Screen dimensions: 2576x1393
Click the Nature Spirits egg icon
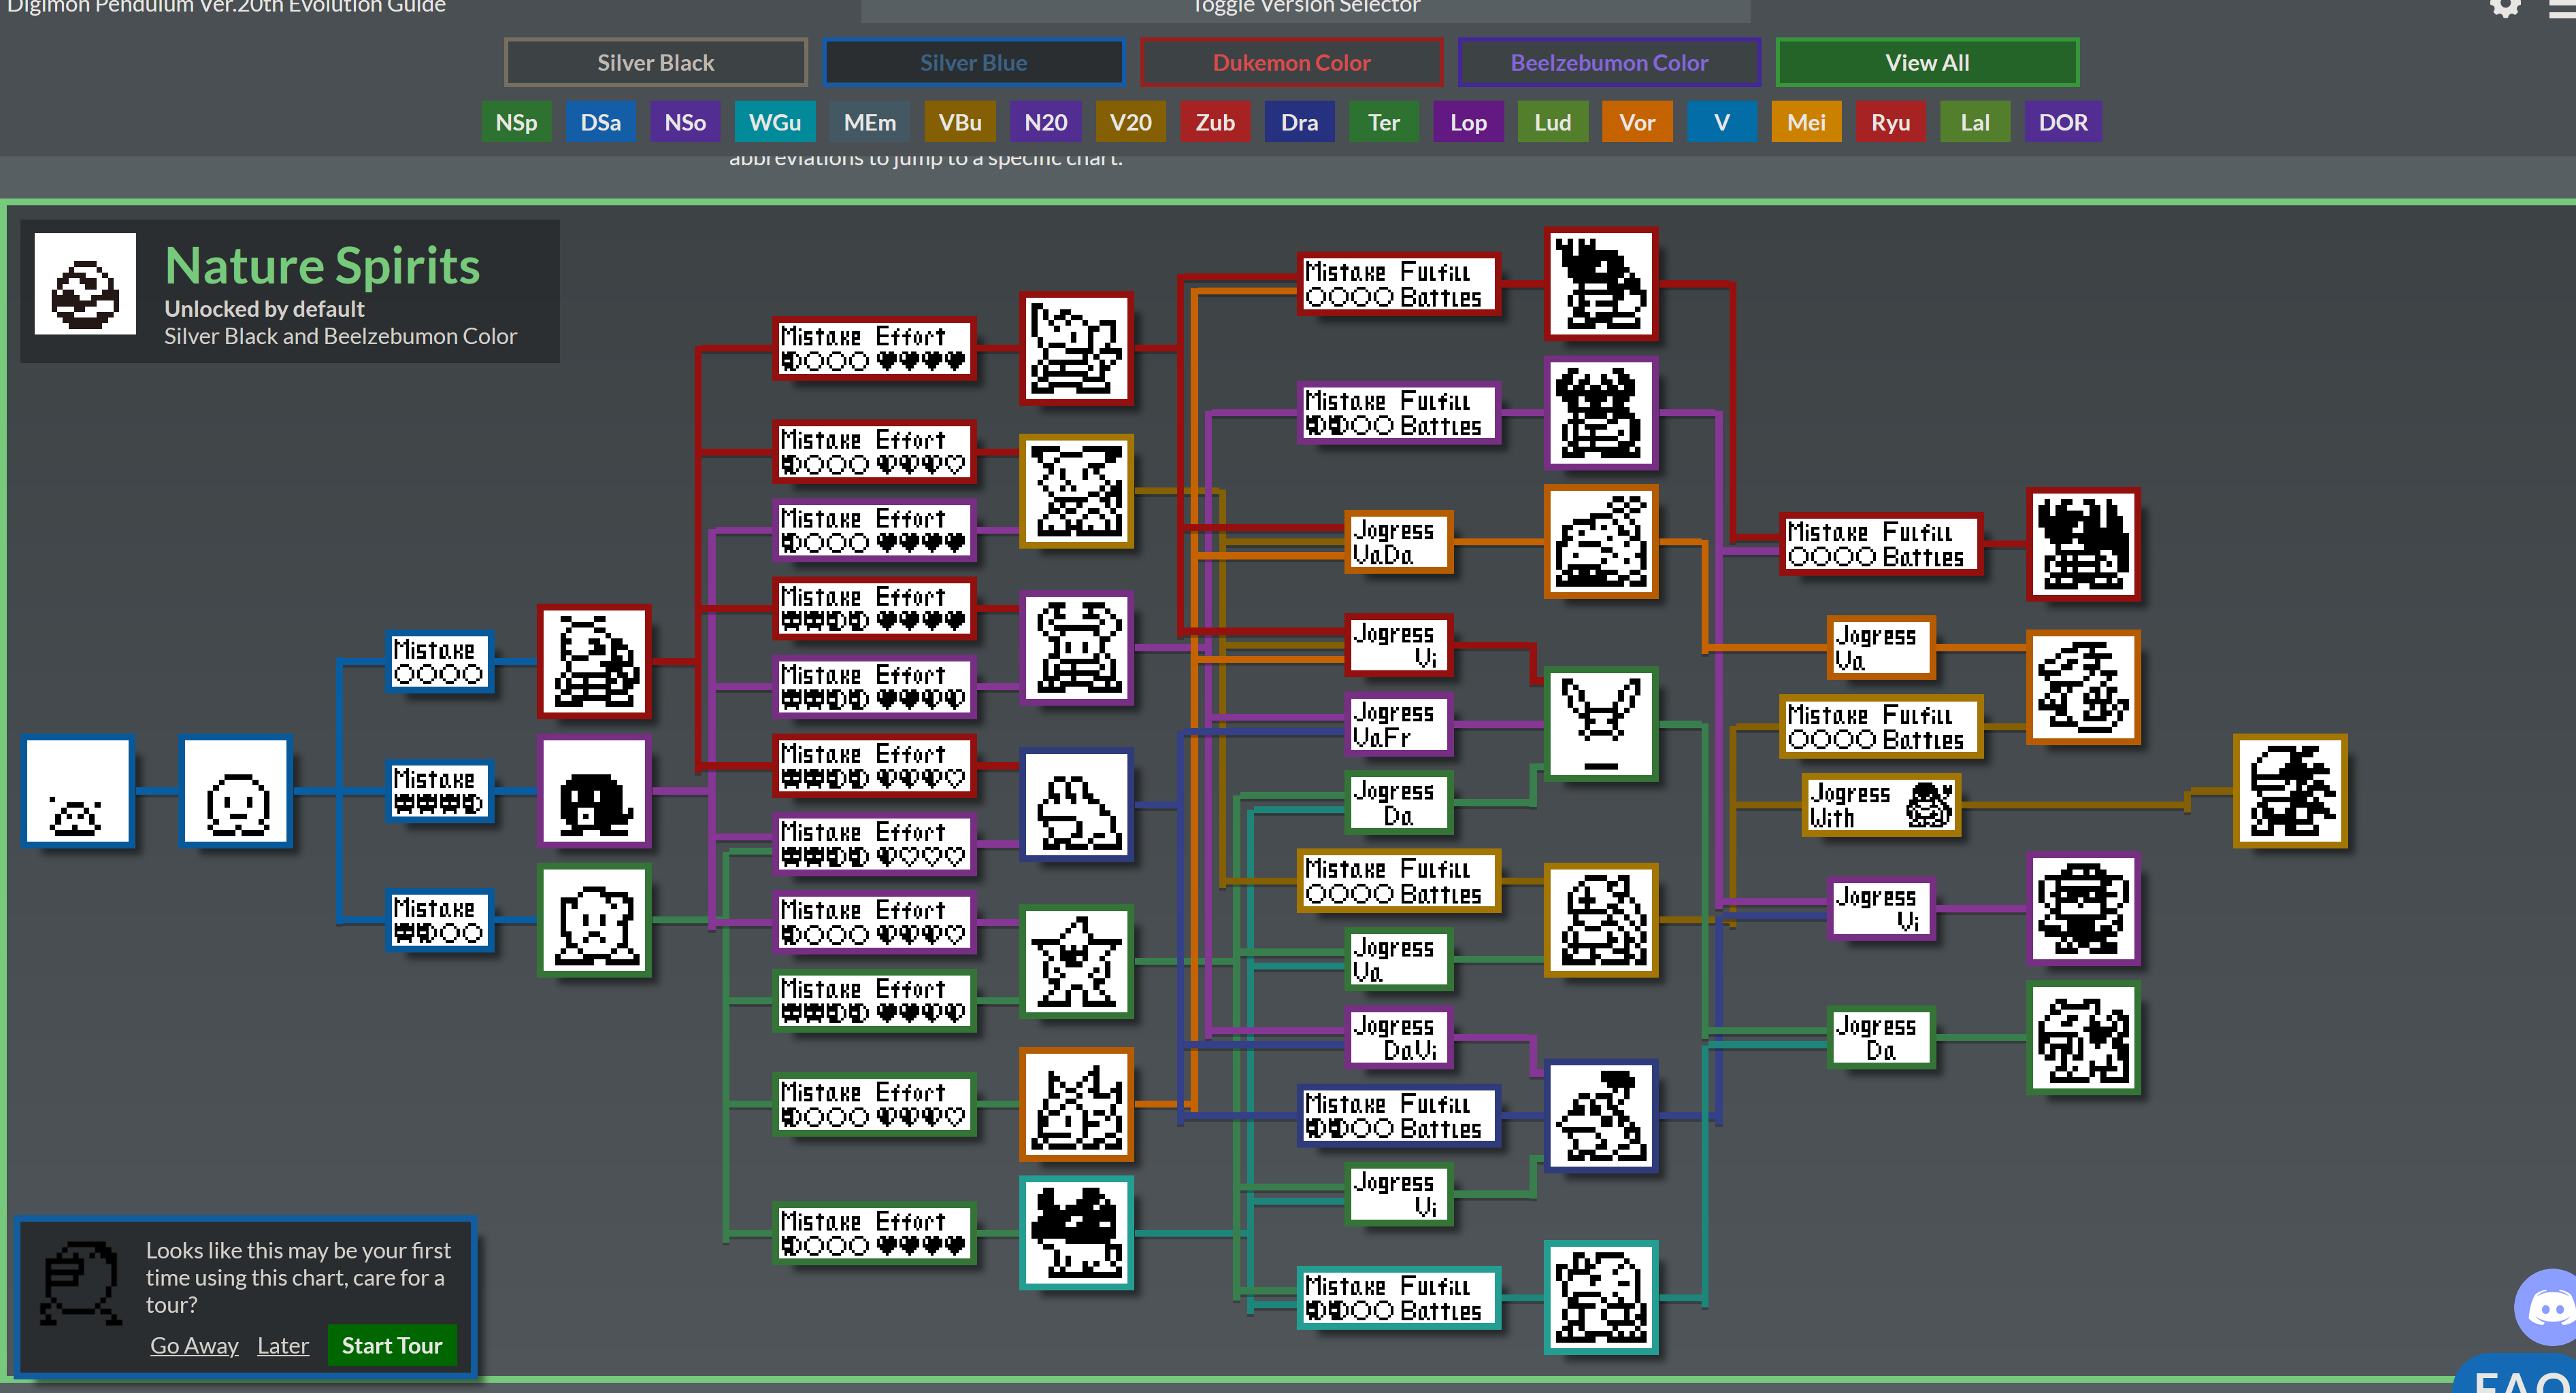(x=85, y=283)
